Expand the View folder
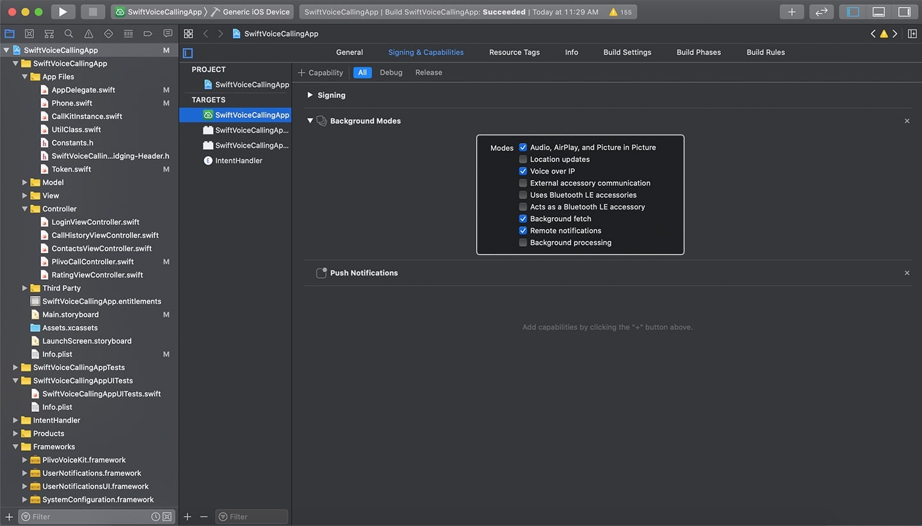This screenshot has height=526, width=922. pos(25,195)
